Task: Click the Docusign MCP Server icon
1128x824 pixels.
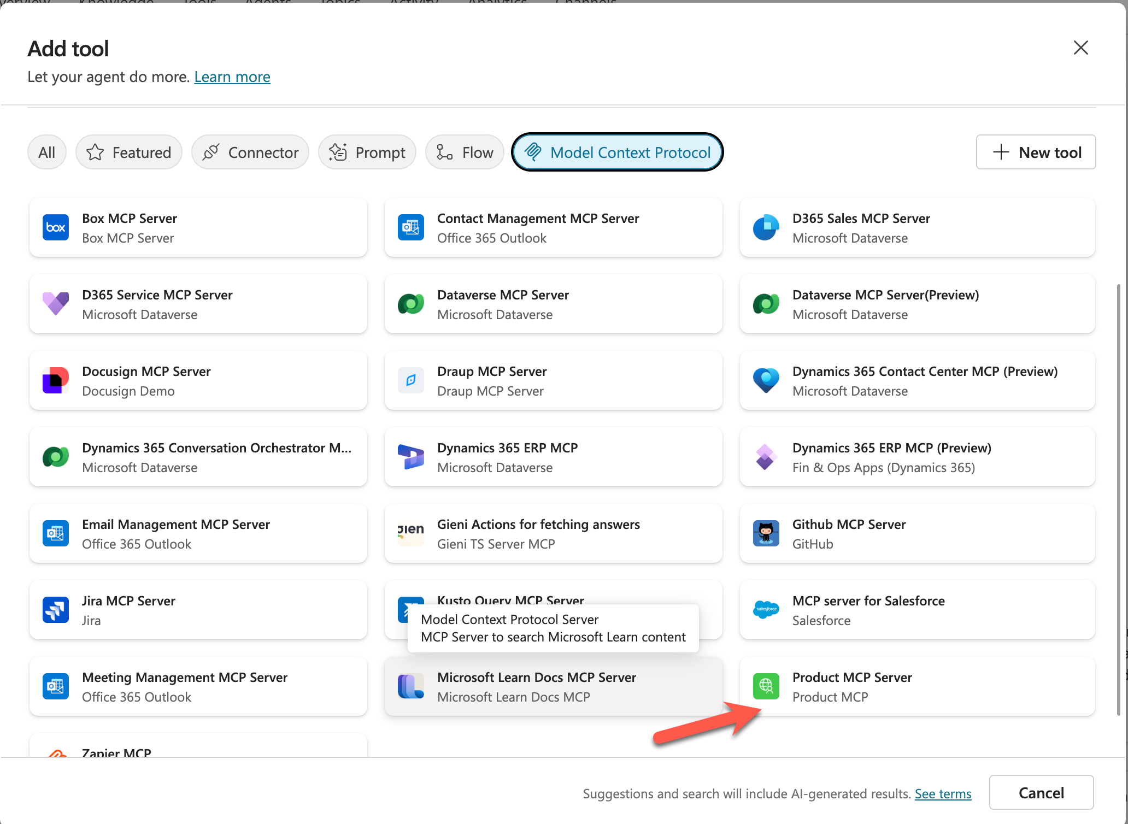Action: [56, 380]
